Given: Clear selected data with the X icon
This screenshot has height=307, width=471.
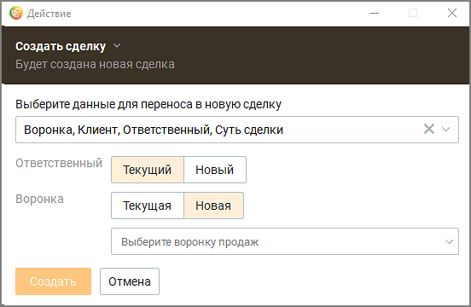Looking at the screenshot, I should pyautogui.click(x=429, y=129).
